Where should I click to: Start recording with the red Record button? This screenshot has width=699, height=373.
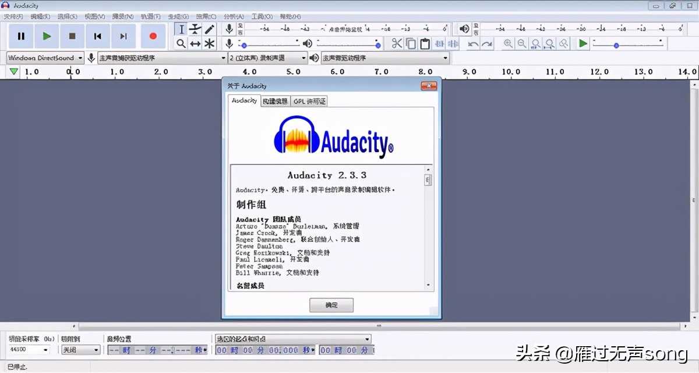point(153,36)
